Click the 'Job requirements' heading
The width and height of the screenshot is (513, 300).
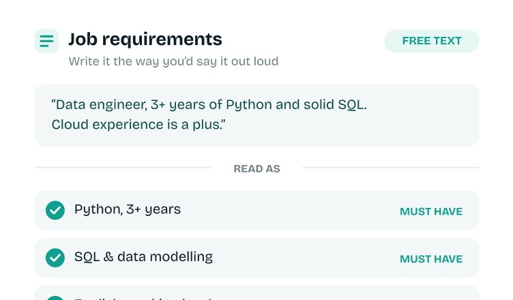(145, 40)
